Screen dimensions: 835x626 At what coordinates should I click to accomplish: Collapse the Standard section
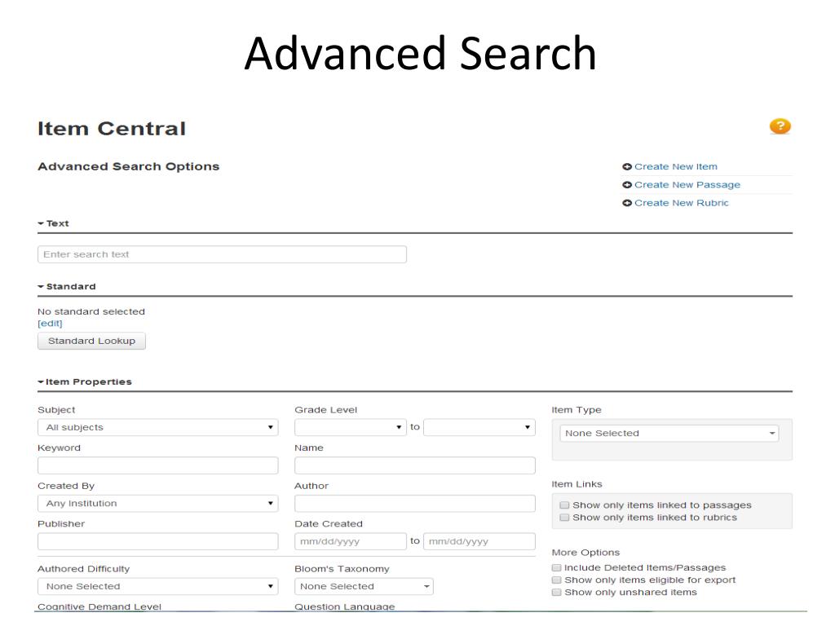pos(67,286)
